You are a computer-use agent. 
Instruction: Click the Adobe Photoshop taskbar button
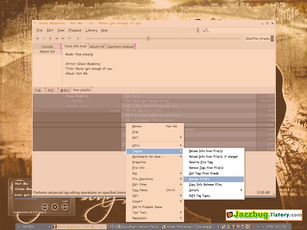(x=189, y=227)
